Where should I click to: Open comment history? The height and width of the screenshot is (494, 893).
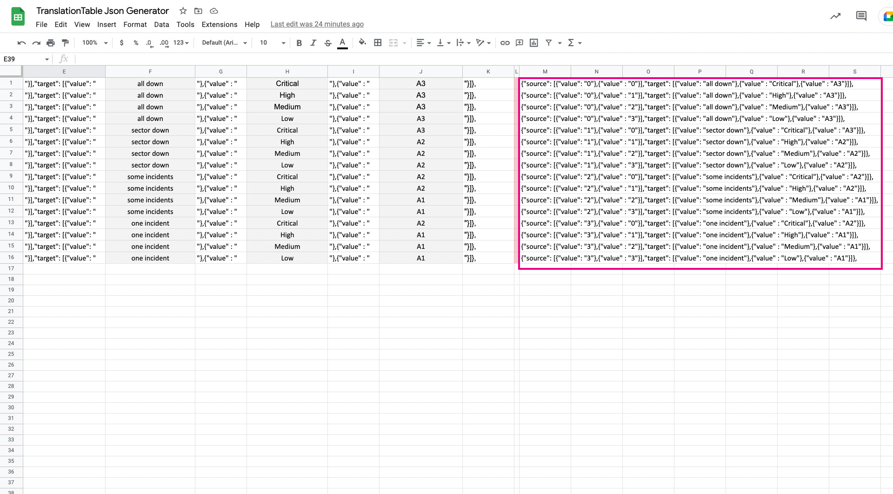click(861, 16)
